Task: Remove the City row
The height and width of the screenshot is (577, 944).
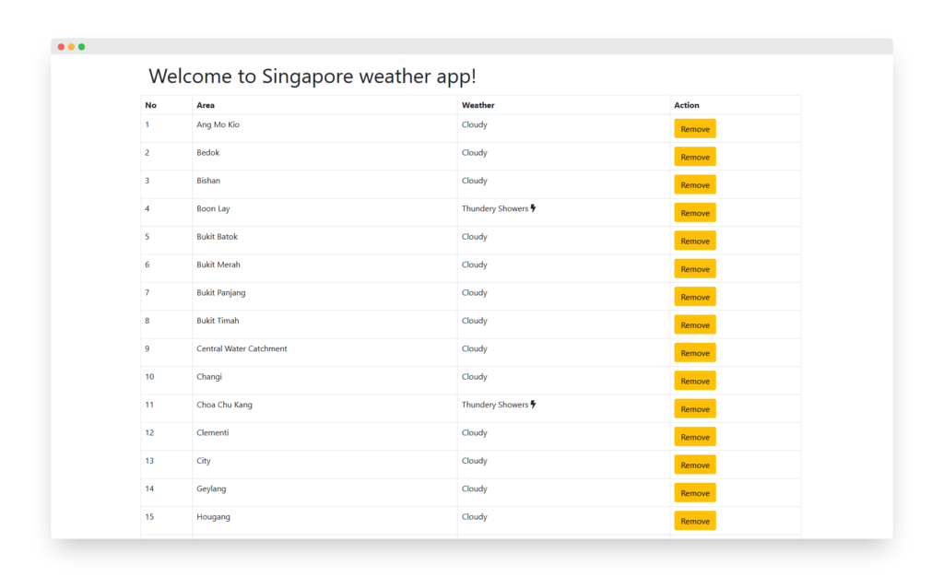Action: (x=695, y=465)
